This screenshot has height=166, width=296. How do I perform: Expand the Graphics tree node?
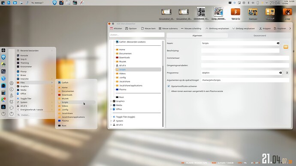point(111,101)
